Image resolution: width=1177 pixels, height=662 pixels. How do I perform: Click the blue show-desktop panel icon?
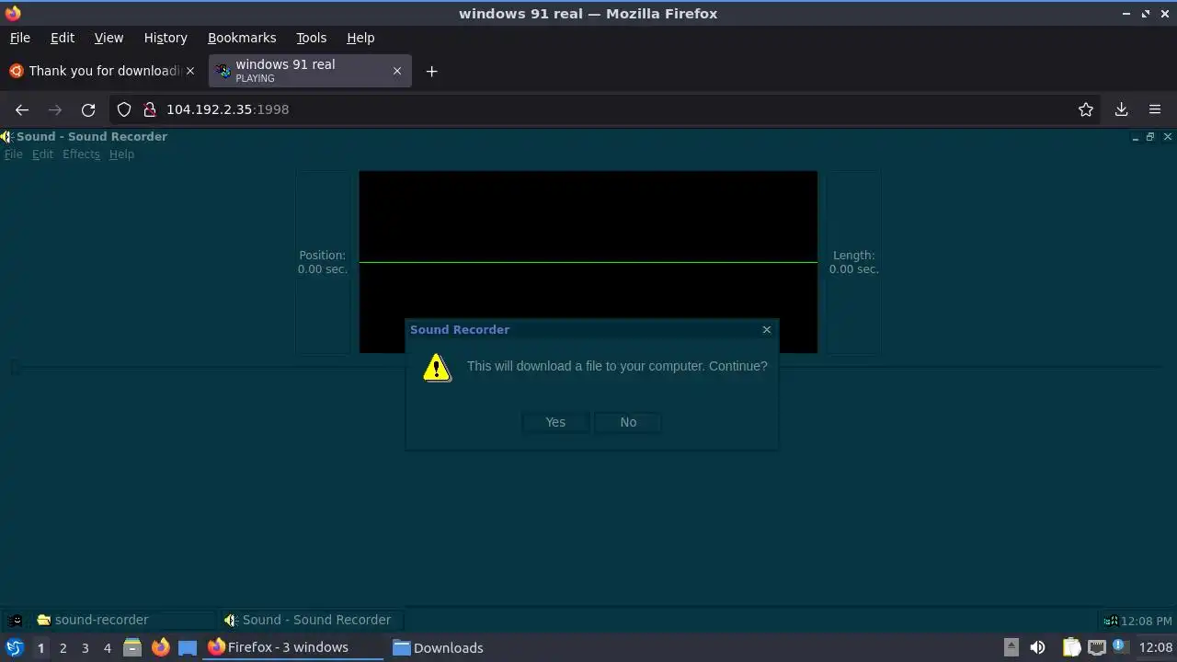point(188,647)
